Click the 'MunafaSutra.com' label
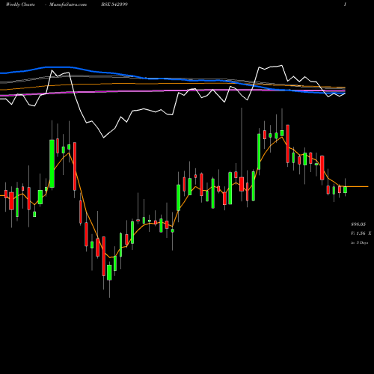The image size is (374, 374). pyautogui.click(x=68, y=4)
